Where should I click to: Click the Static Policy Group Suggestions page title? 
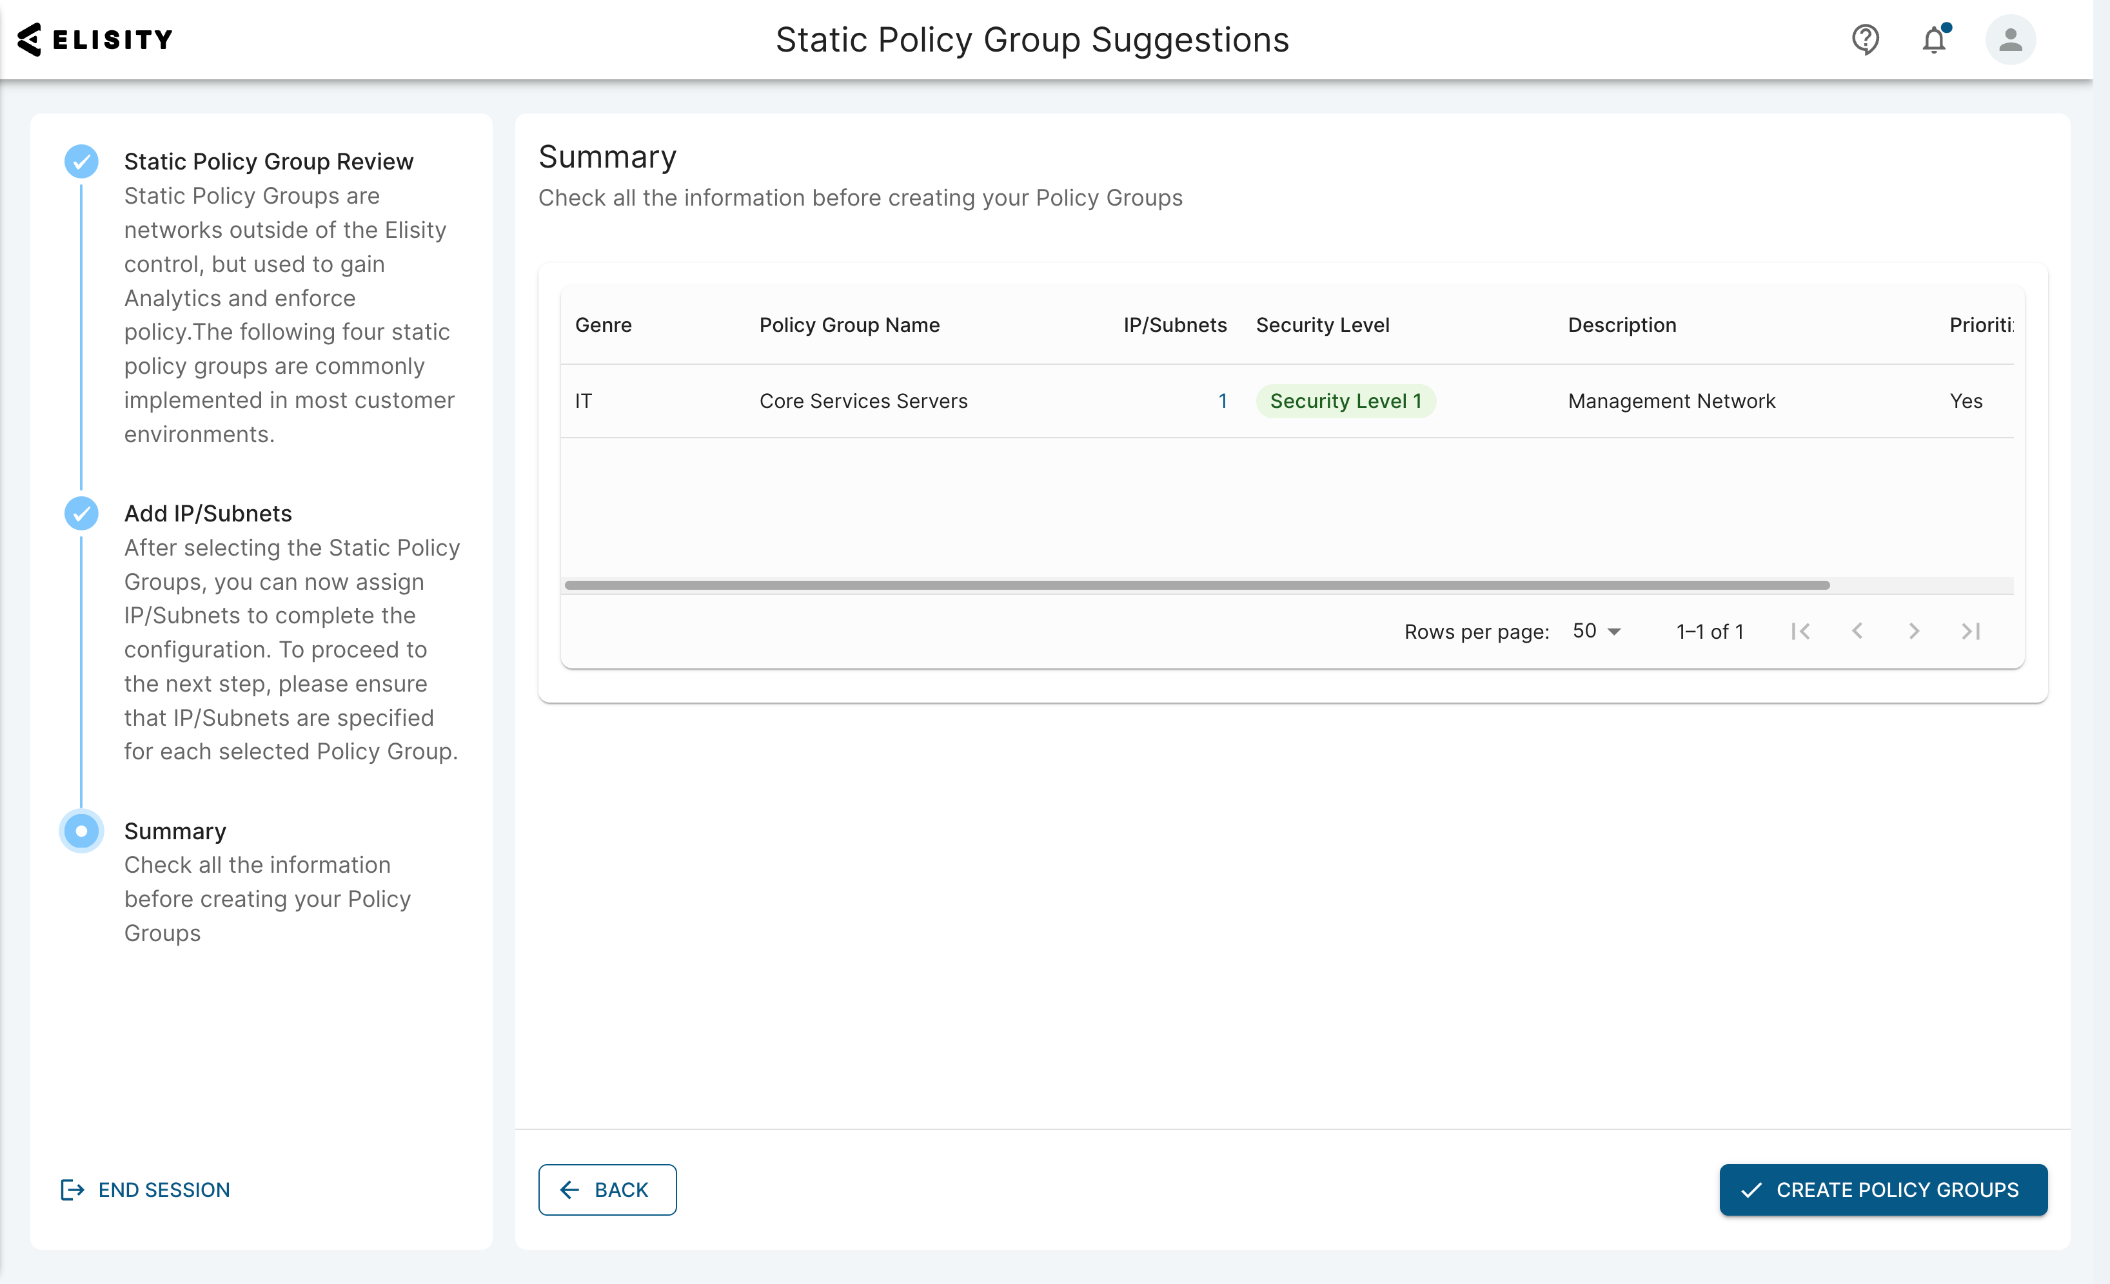point(1032,39)
